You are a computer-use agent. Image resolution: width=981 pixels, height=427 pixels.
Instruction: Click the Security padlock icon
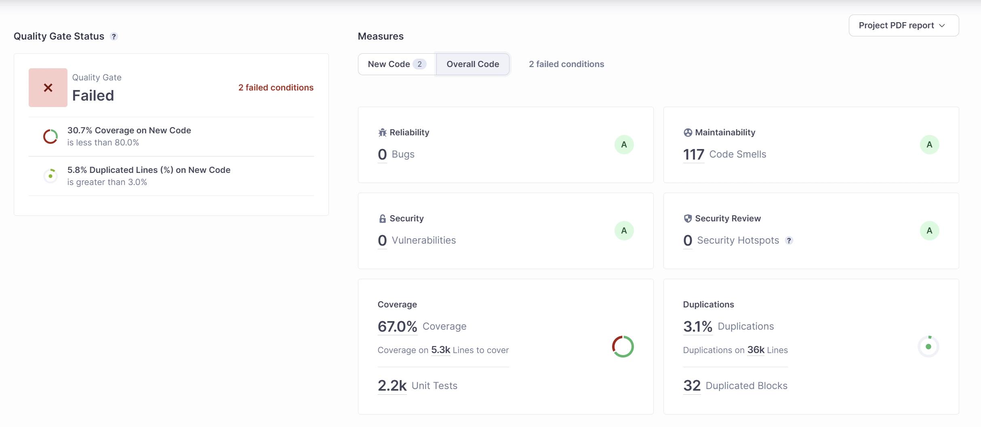[382, 219]
